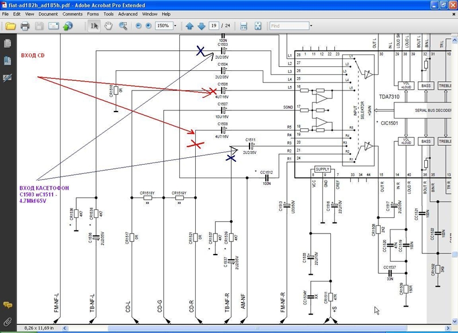
Task: Click the Save floppy disk icon
Action: tap(39, 26)
